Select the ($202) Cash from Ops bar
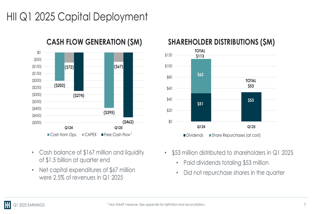Viewport: 313px width, 214px height. [x=60, y=67]
